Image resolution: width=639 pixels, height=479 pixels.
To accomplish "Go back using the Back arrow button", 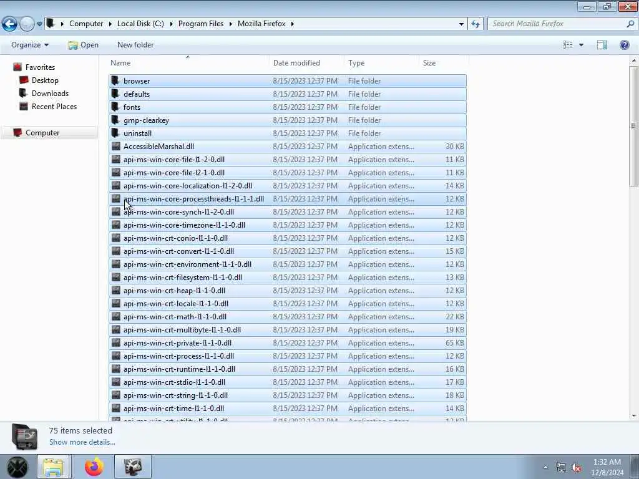I will pyautogui.click(x=10, y=24).
